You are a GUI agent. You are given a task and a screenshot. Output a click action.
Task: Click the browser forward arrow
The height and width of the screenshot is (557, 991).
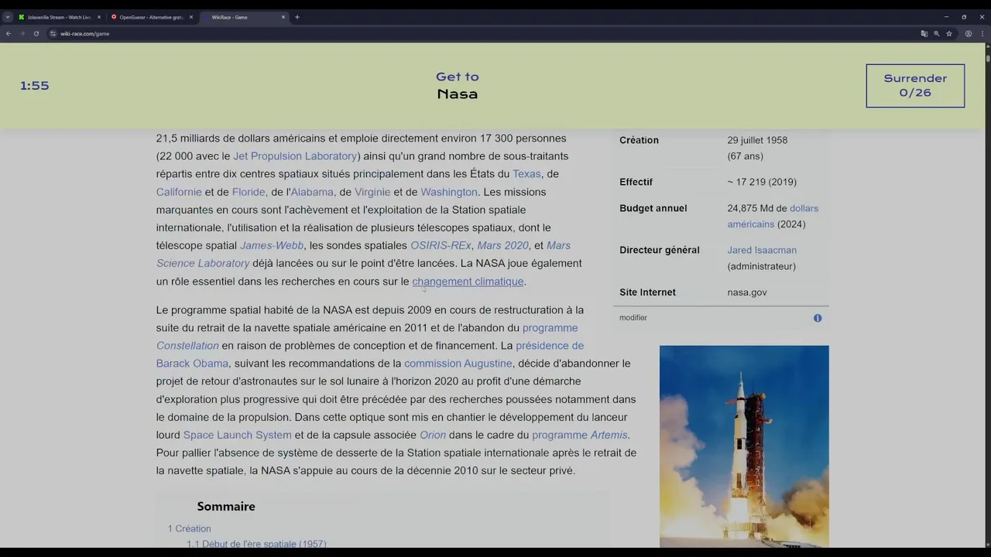coord(22,34)
